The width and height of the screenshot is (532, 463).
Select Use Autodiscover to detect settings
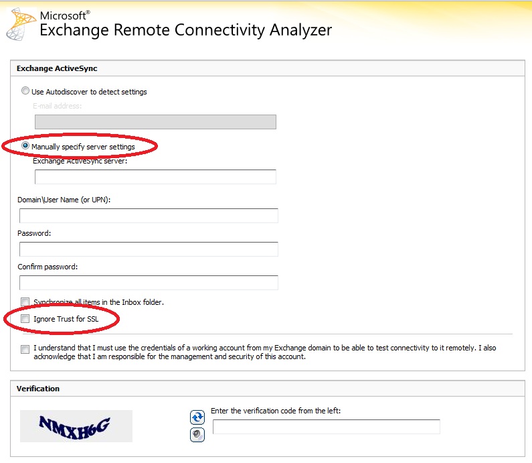[25, 90]
